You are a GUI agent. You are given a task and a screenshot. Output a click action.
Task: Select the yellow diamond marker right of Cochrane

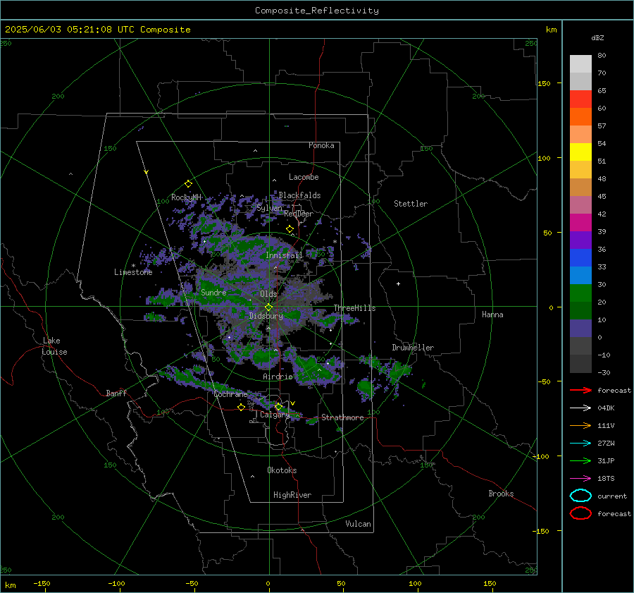241,407
